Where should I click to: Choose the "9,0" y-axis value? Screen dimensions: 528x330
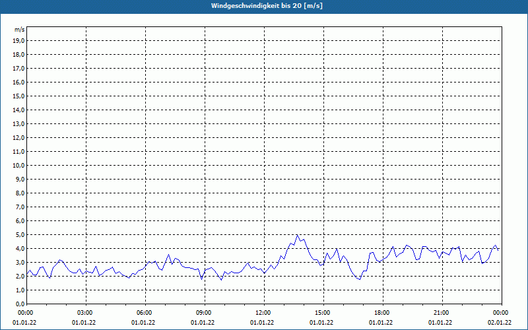(20, 179)
